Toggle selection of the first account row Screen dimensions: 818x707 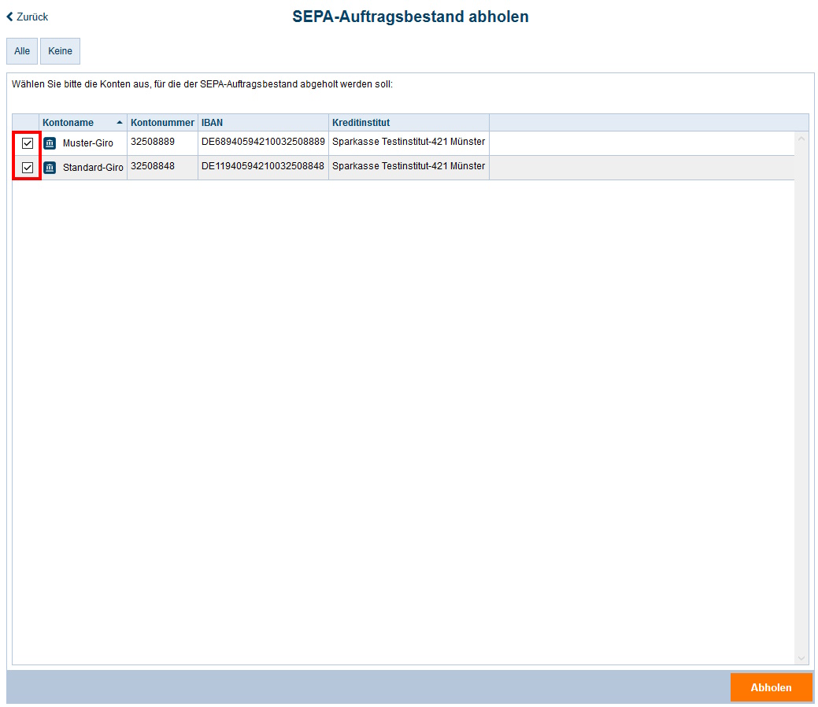tap(28, 144)
